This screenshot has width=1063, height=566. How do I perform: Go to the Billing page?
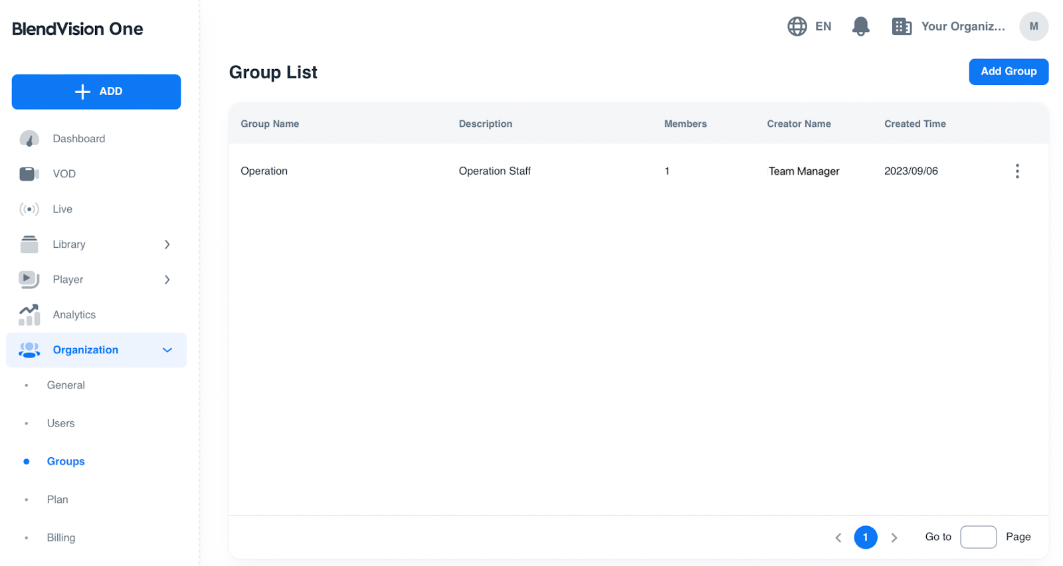click(x=60, y=537)
